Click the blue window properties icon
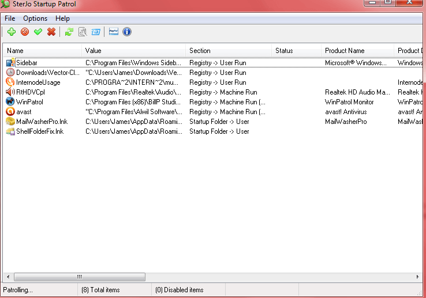 (96, 32)
